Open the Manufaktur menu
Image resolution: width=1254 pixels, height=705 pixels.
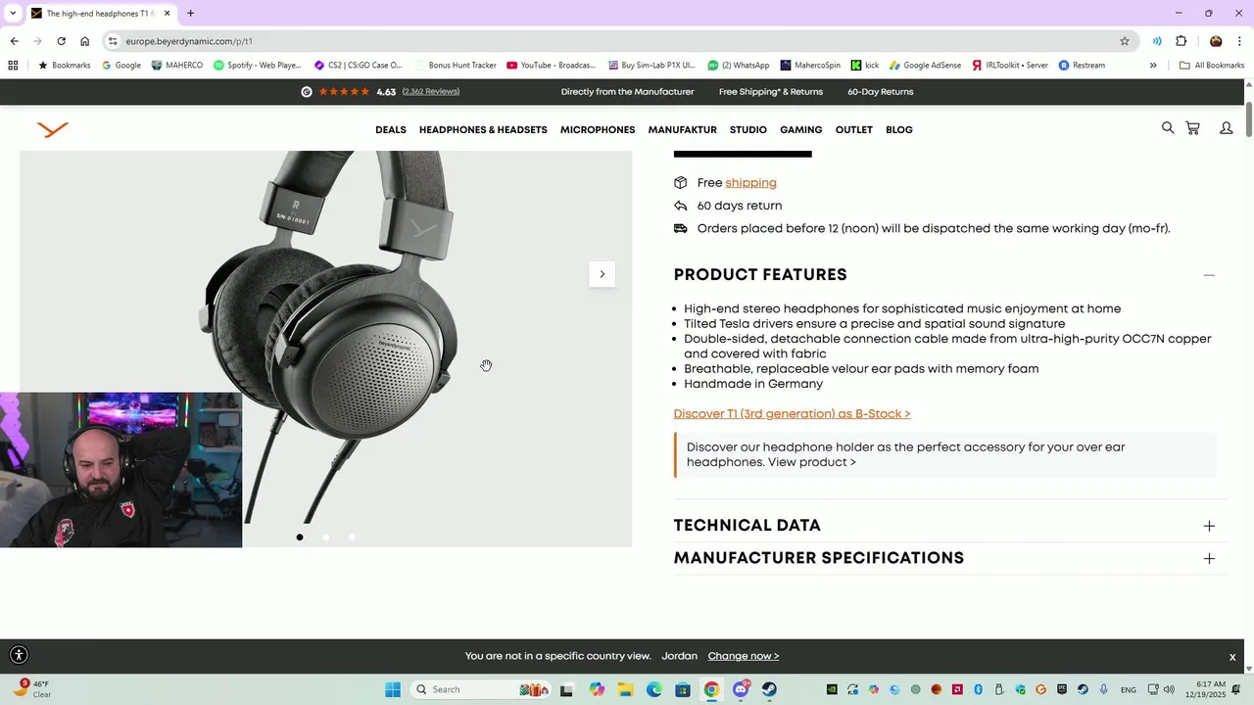point(682,129)
